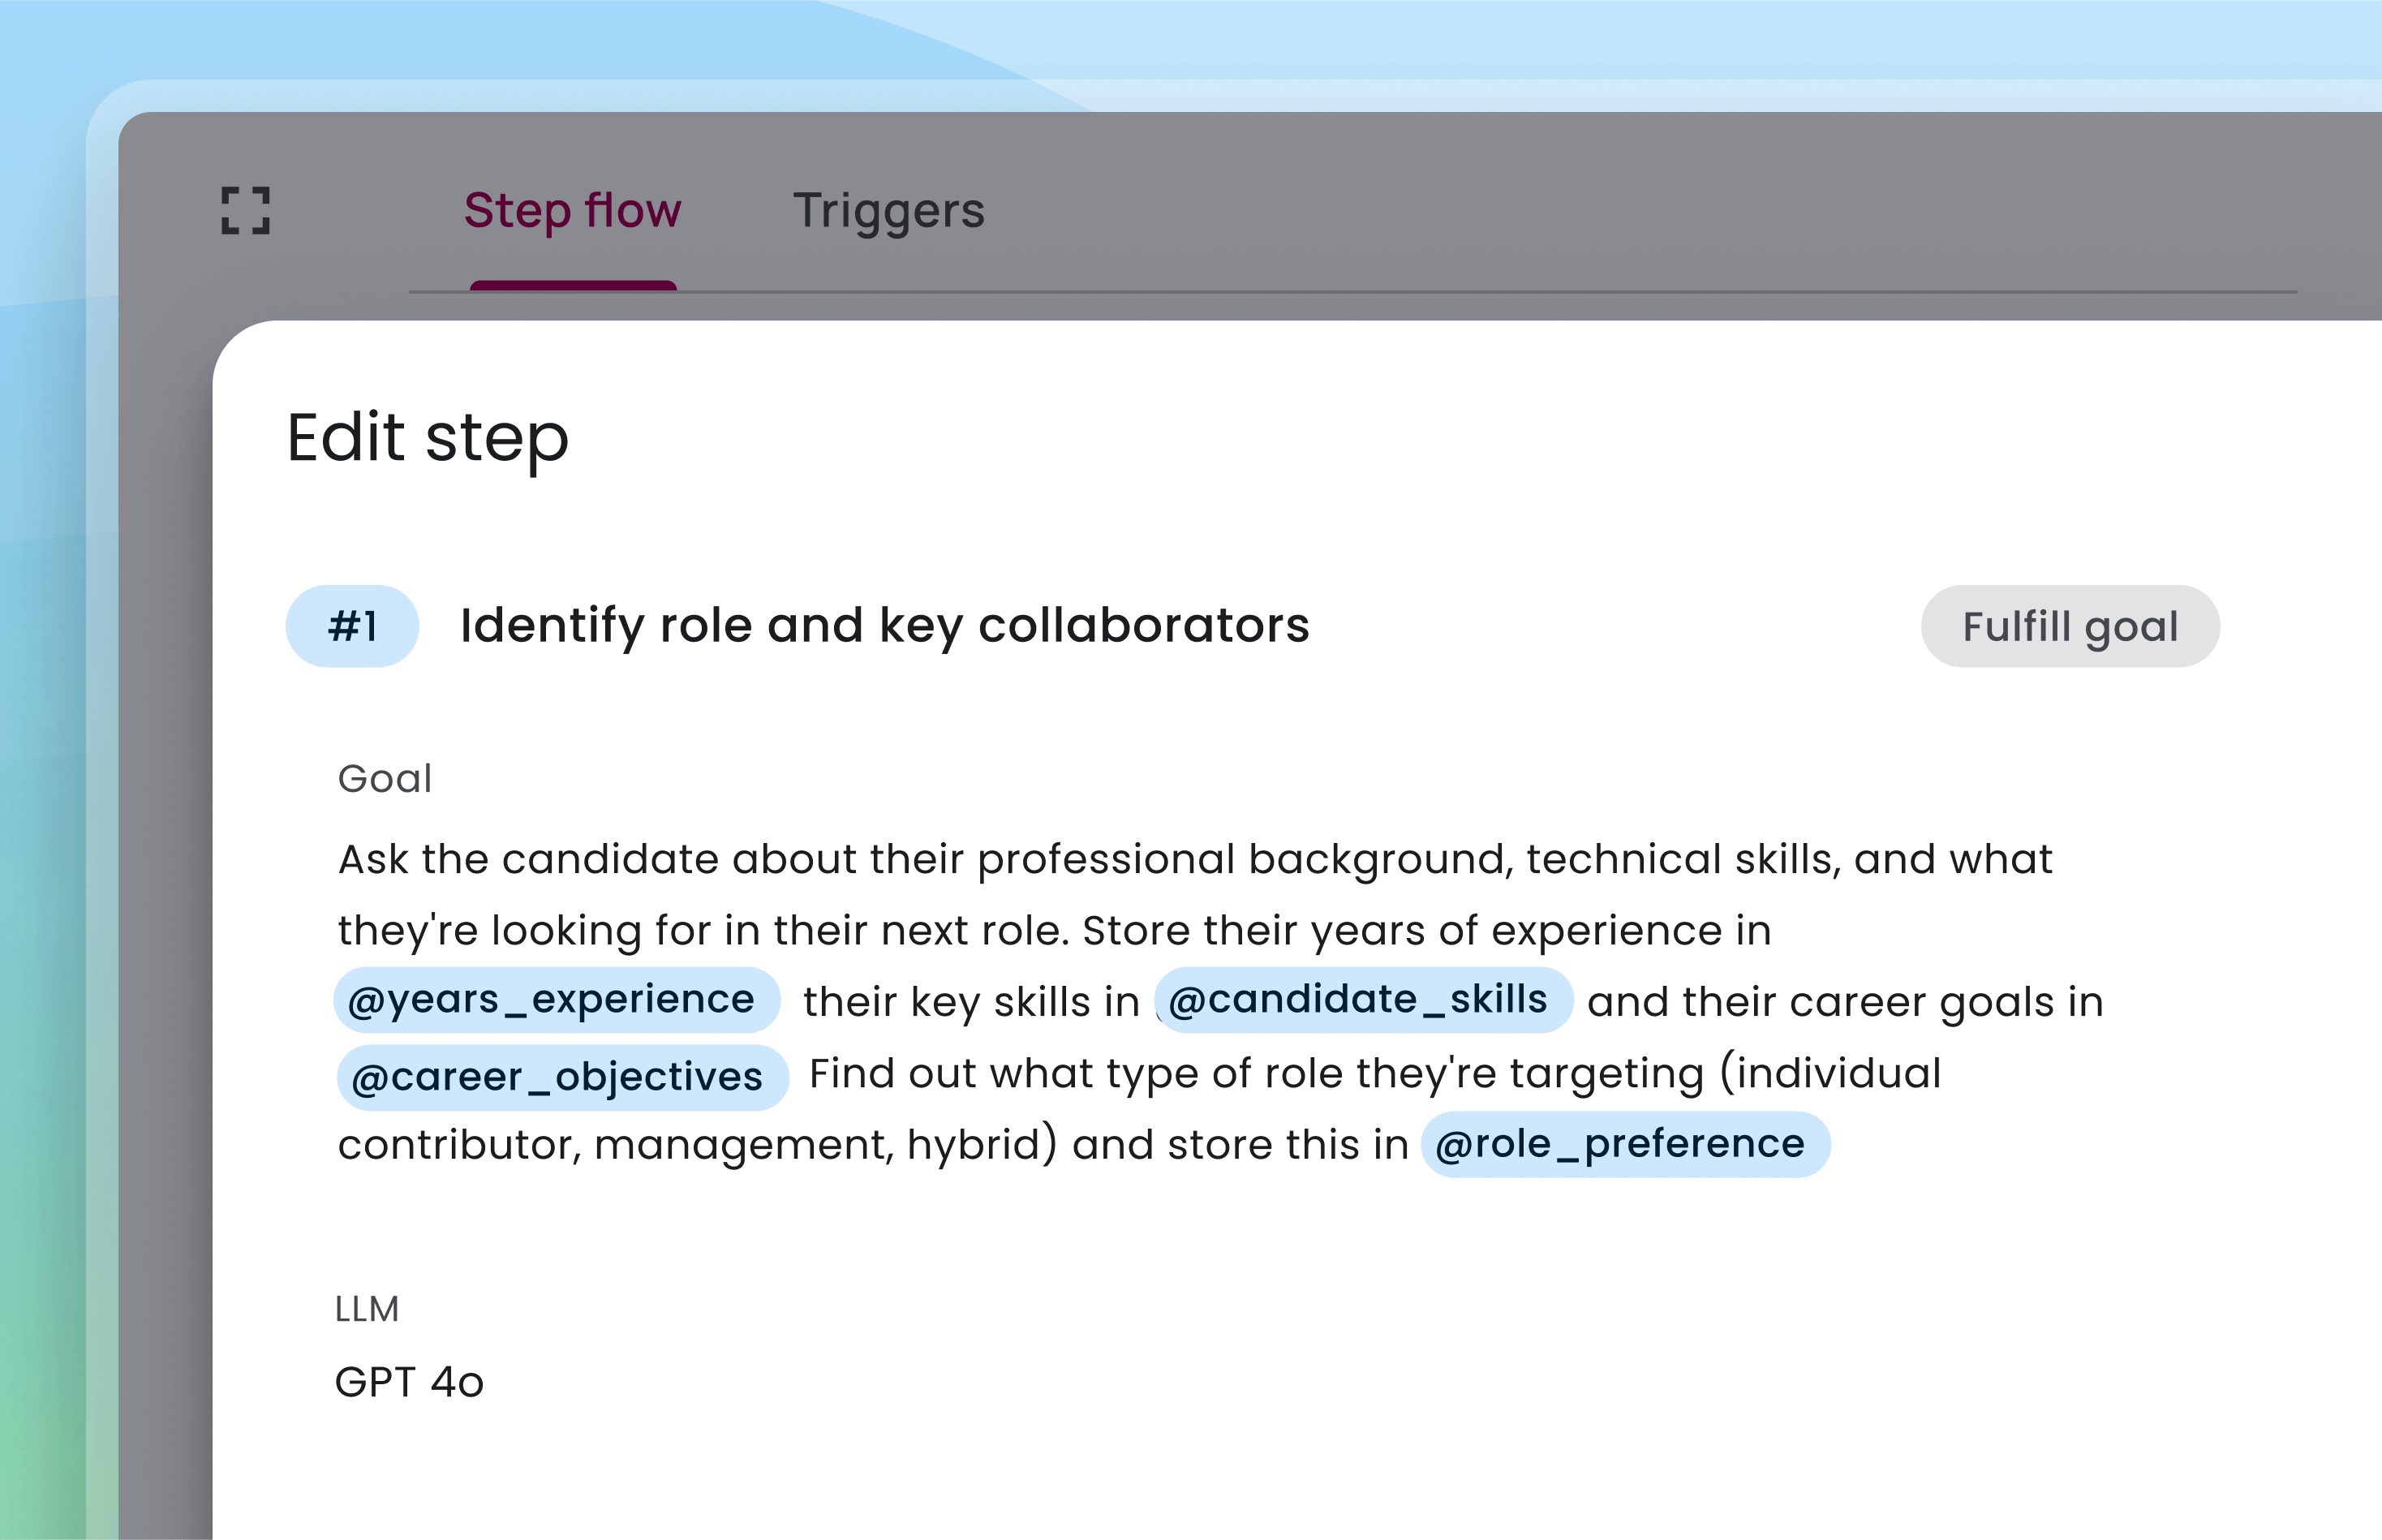Click inside the Goal description text
The height and width of the screenshot is (1540, 2382).
coord(1194,860)
